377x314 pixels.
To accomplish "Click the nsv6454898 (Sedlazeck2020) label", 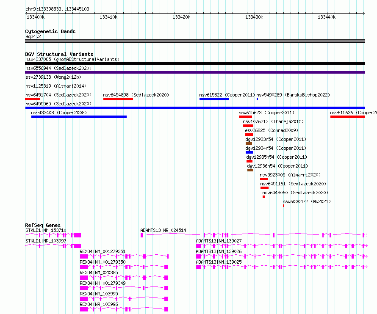I will [x=136, y=95].
